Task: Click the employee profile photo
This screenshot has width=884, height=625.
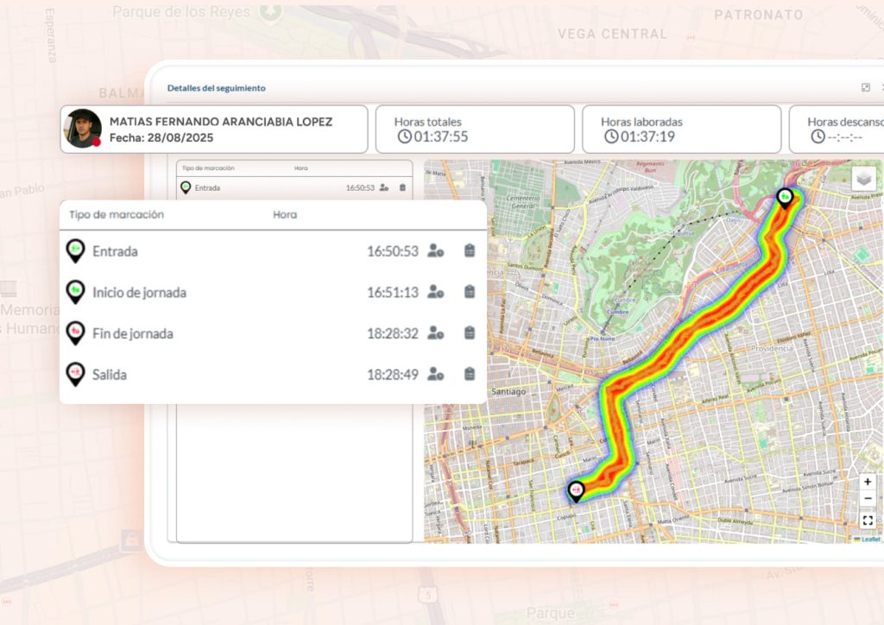Action: click(83, 129)
